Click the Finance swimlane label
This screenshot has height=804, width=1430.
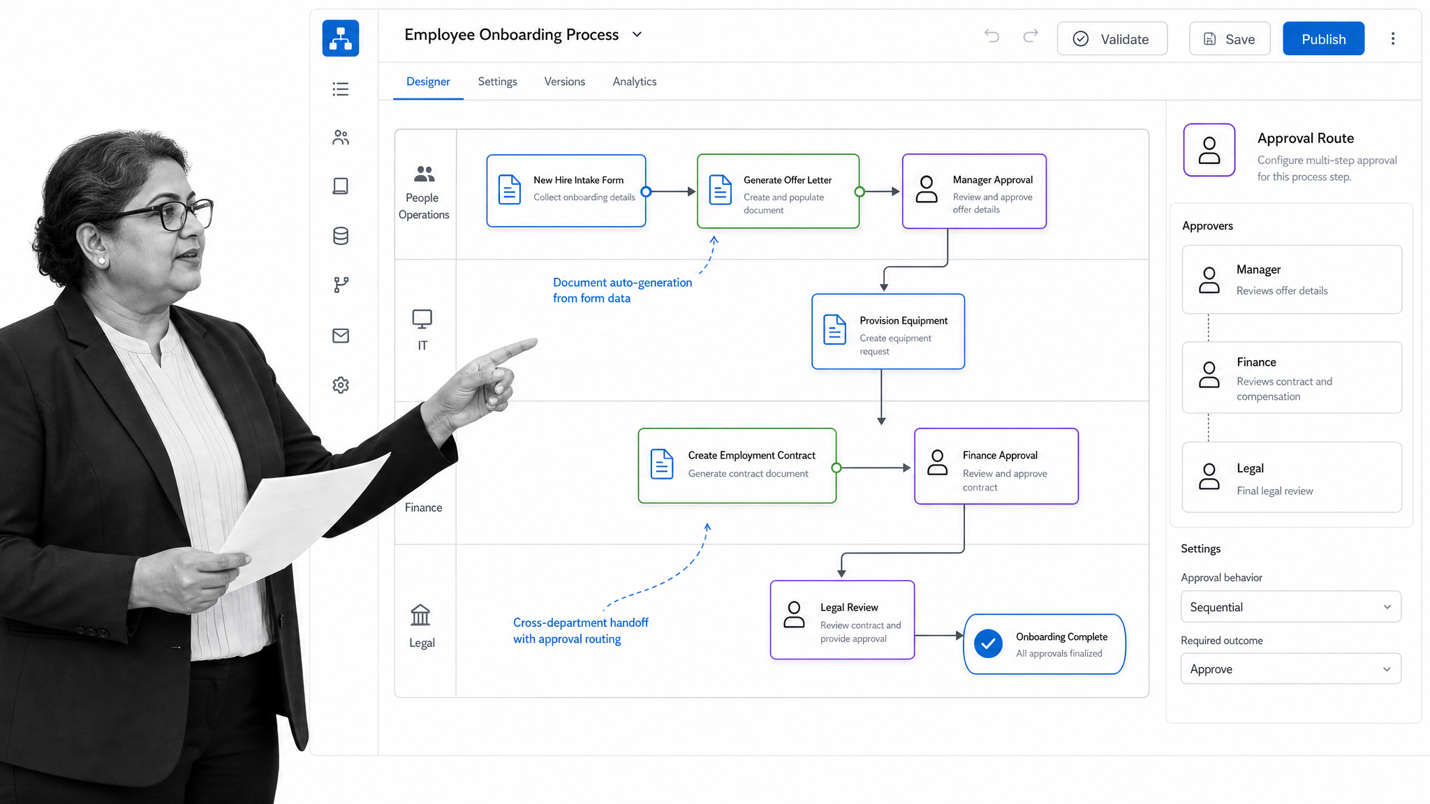(x=423, y=507)
